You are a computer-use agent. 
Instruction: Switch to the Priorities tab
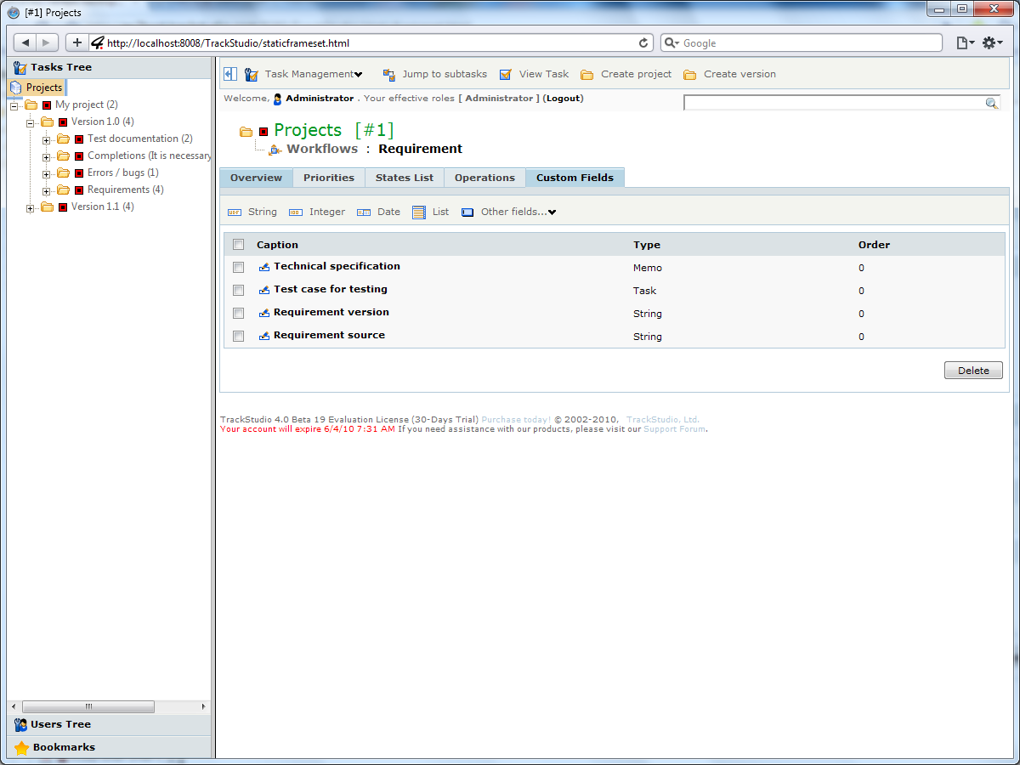tap(329, 178)
